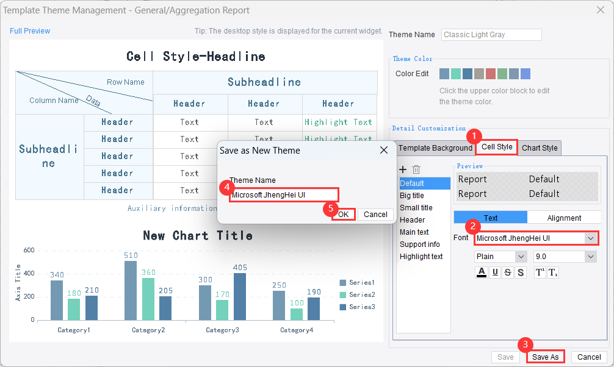Click OK in Save as New Theme dialog

pos(344,215)
